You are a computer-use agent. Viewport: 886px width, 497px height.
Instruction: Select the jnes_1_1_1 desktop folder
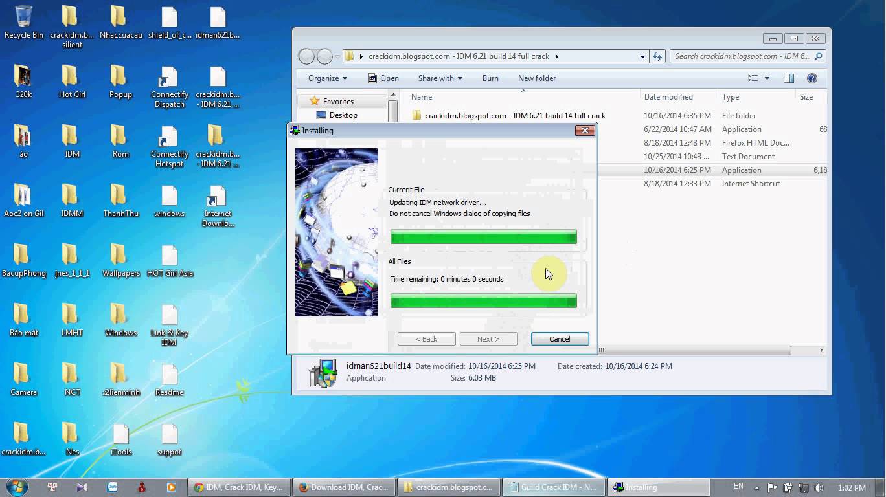72,260
